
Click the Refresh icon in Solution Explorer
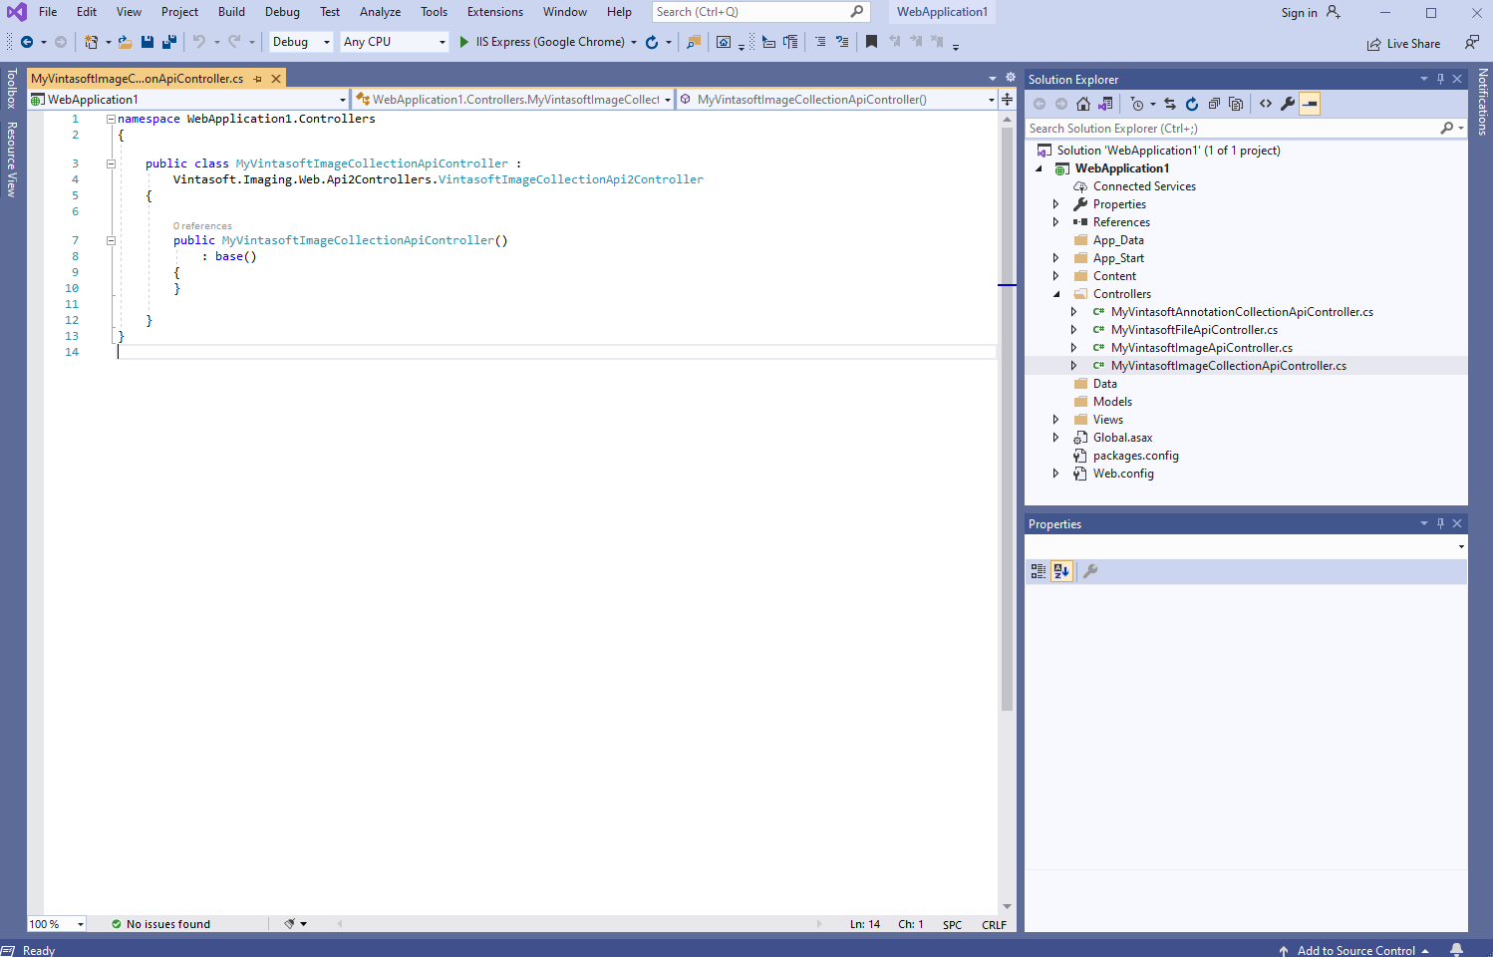click(1192, 104)
